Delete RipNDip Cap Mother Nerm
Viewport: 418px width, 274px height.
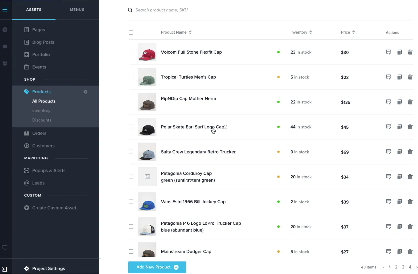pyautogui.click(x=410, y=102)
